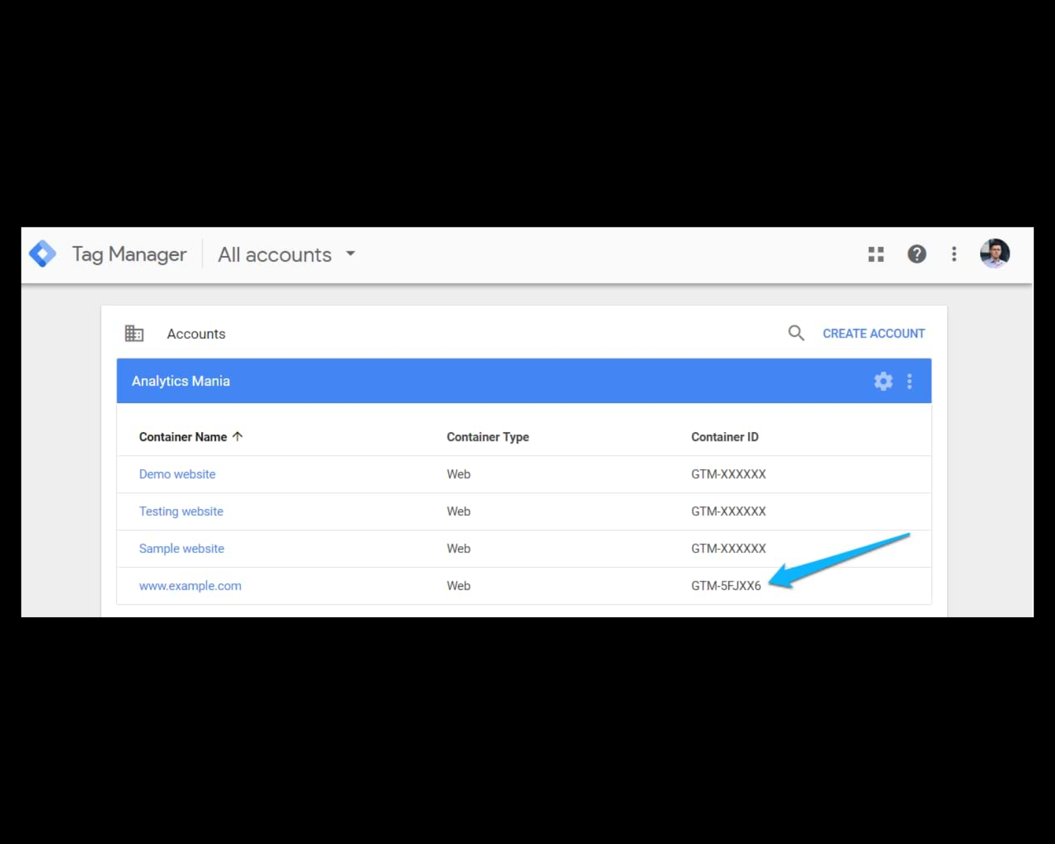1055x844 pixels.
Task: Click the Create Account button
Action: pyautogui.click(x=873, y=334)
